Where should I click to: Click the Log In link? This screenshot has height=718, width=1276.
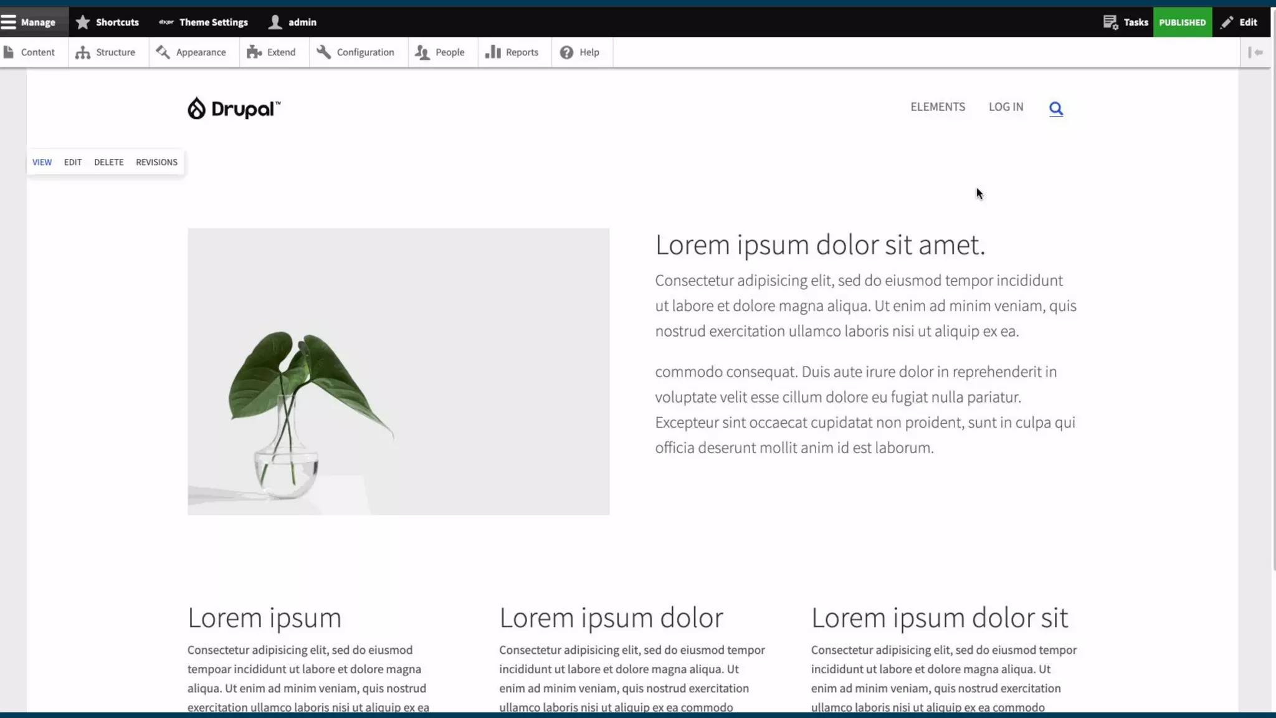tap(1006, 107)
